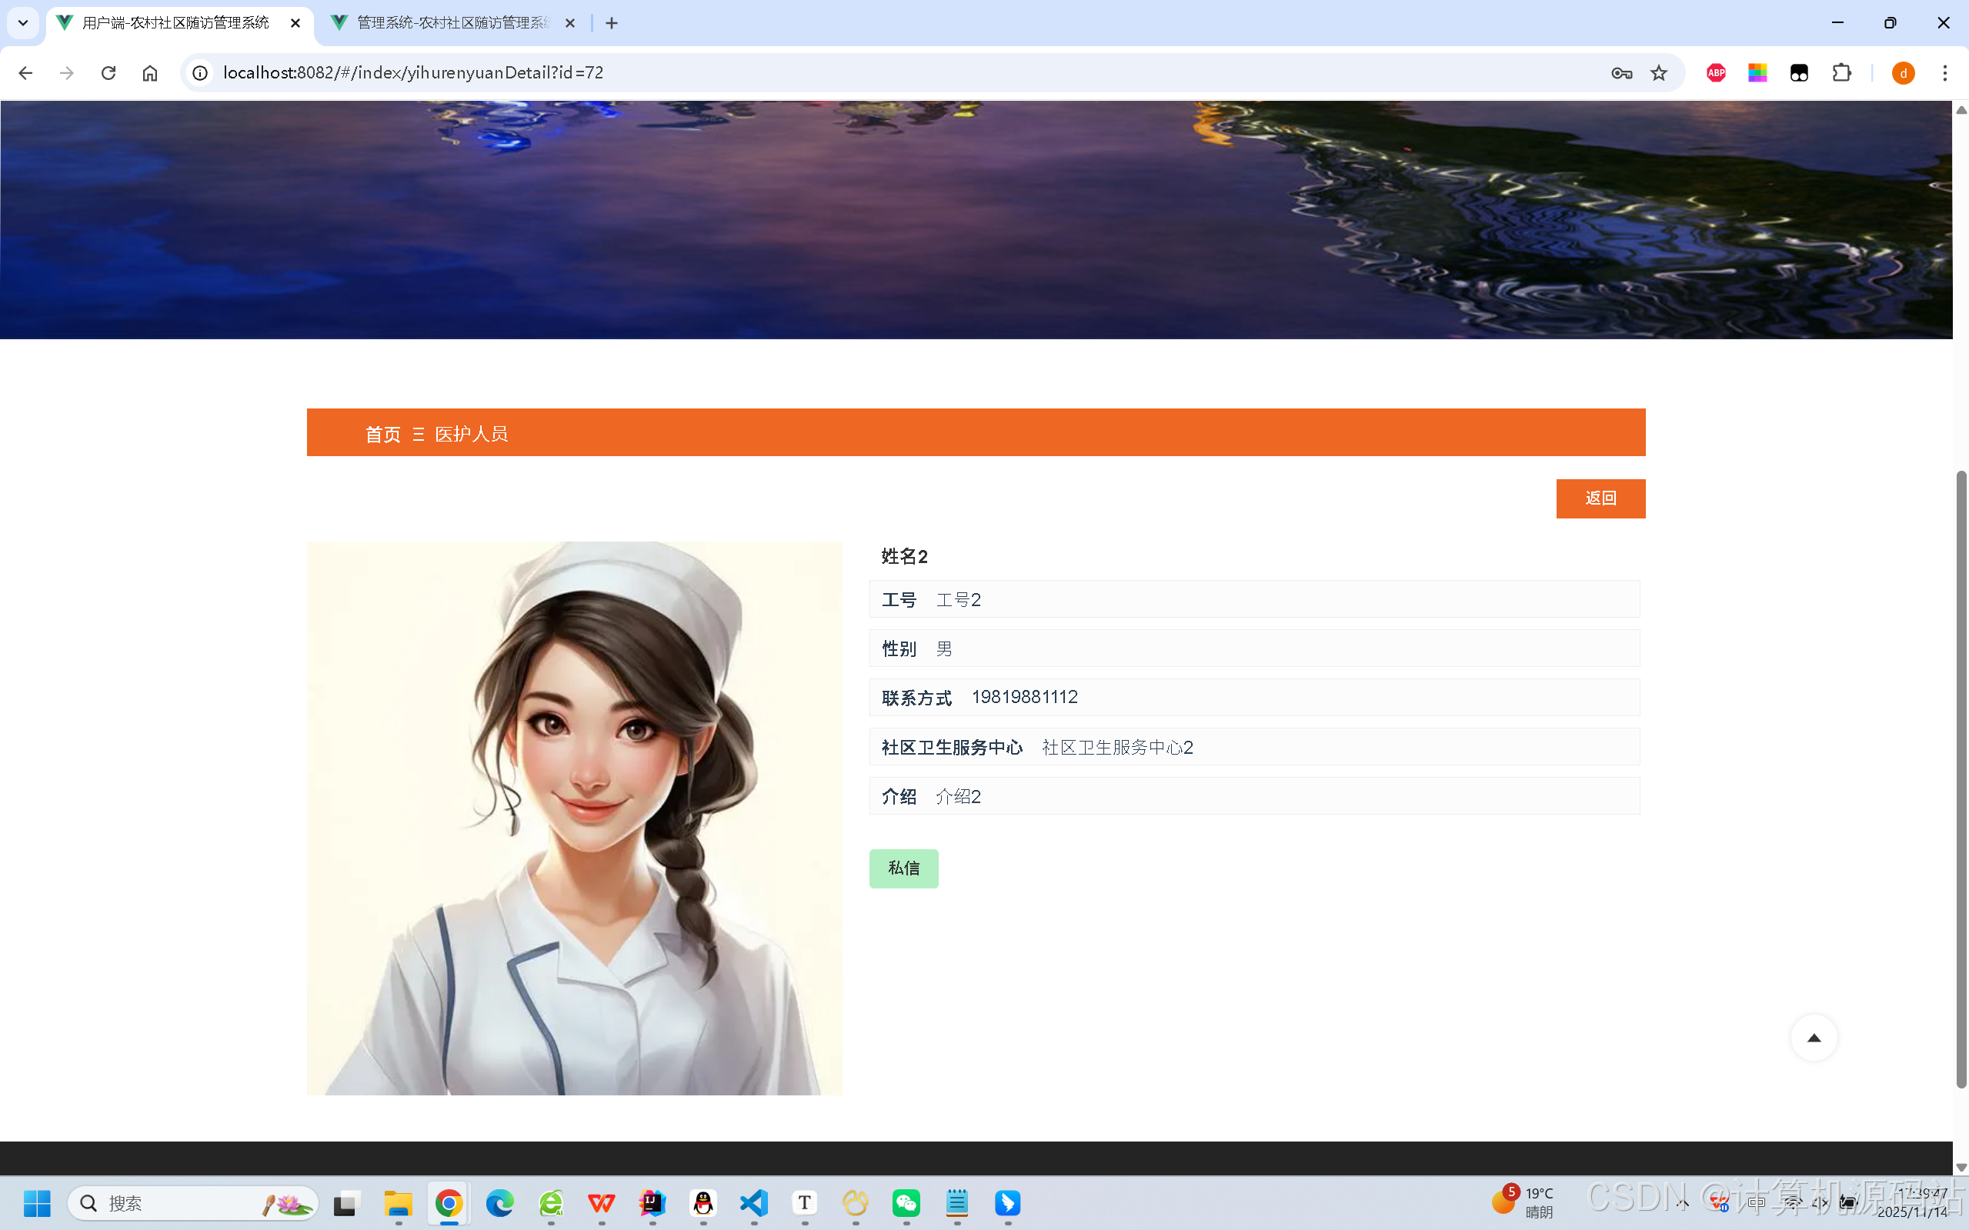1969x1230 pixels.
Task: Click the taskbar search box
Action: [x=193, y=1203]
